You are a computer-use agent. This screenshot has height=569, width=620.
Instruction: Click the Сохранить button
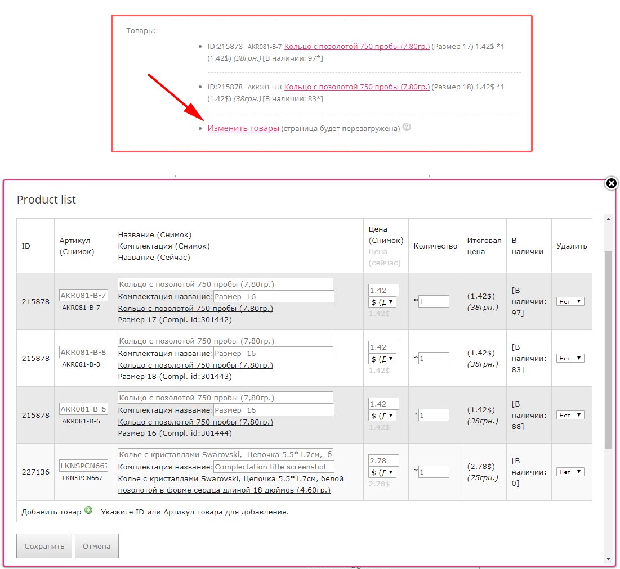pyautogui.click(x=44, y=546)
